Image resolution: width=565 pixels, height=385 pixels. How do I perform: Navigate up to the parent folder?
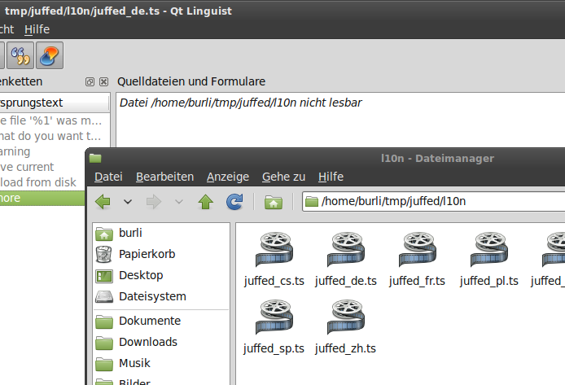[x=205, y=201]
